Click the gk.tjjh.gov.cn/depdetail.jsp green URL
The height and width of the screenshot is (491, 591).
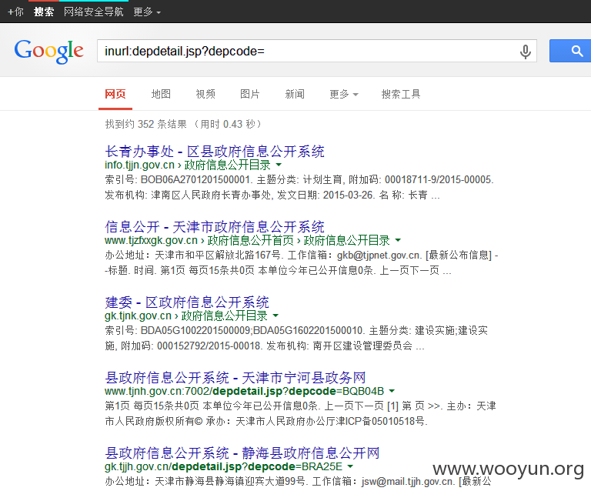click(223, 466)
